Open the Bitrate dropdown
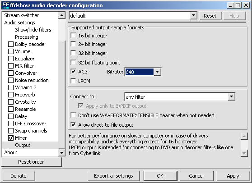 (x=157, y=72)
